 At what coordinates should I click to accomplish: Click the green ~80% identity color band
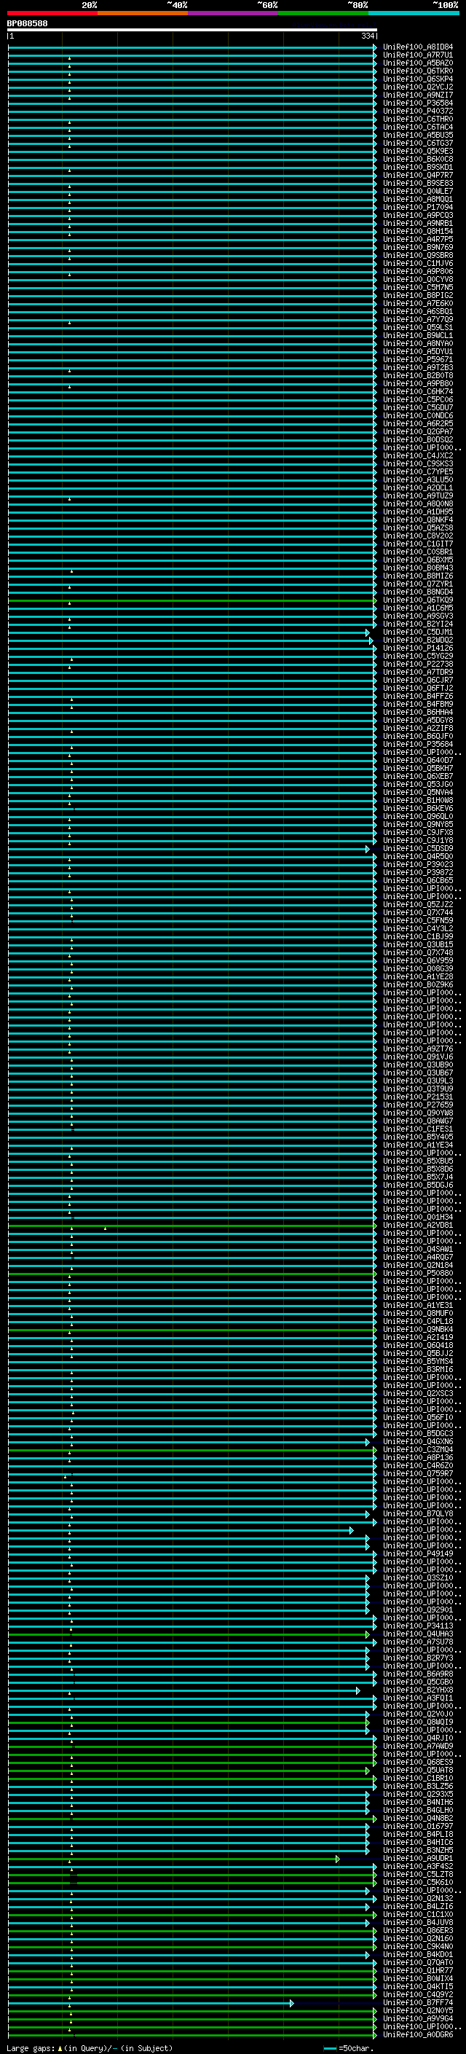click(323, 13)
